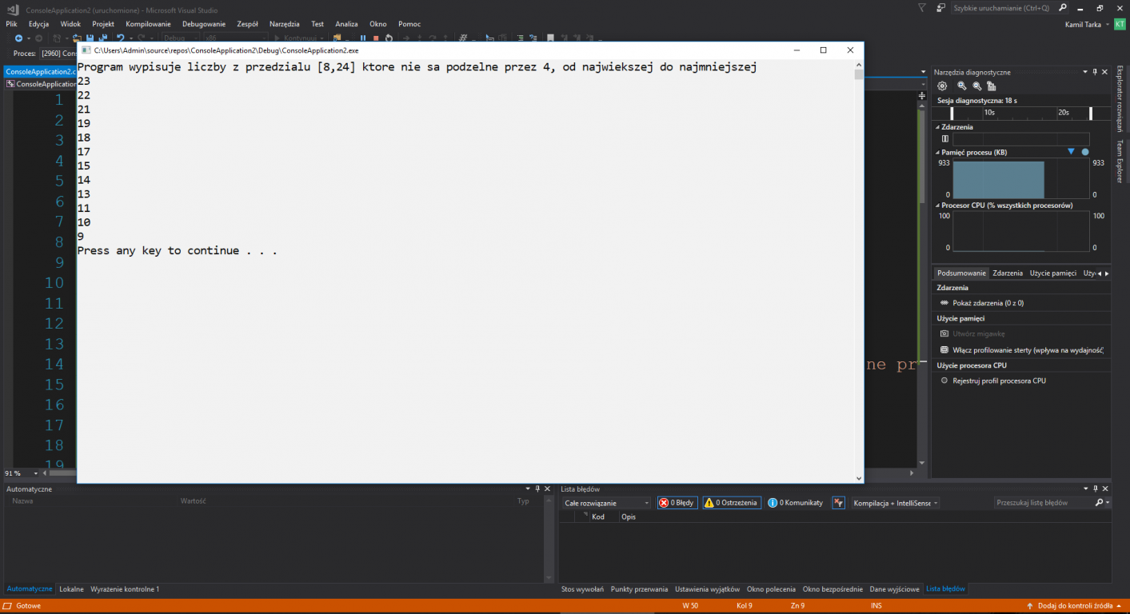Open Kamil Tarka account dropdown
1130x614 pixels.
pos(1087,24)
